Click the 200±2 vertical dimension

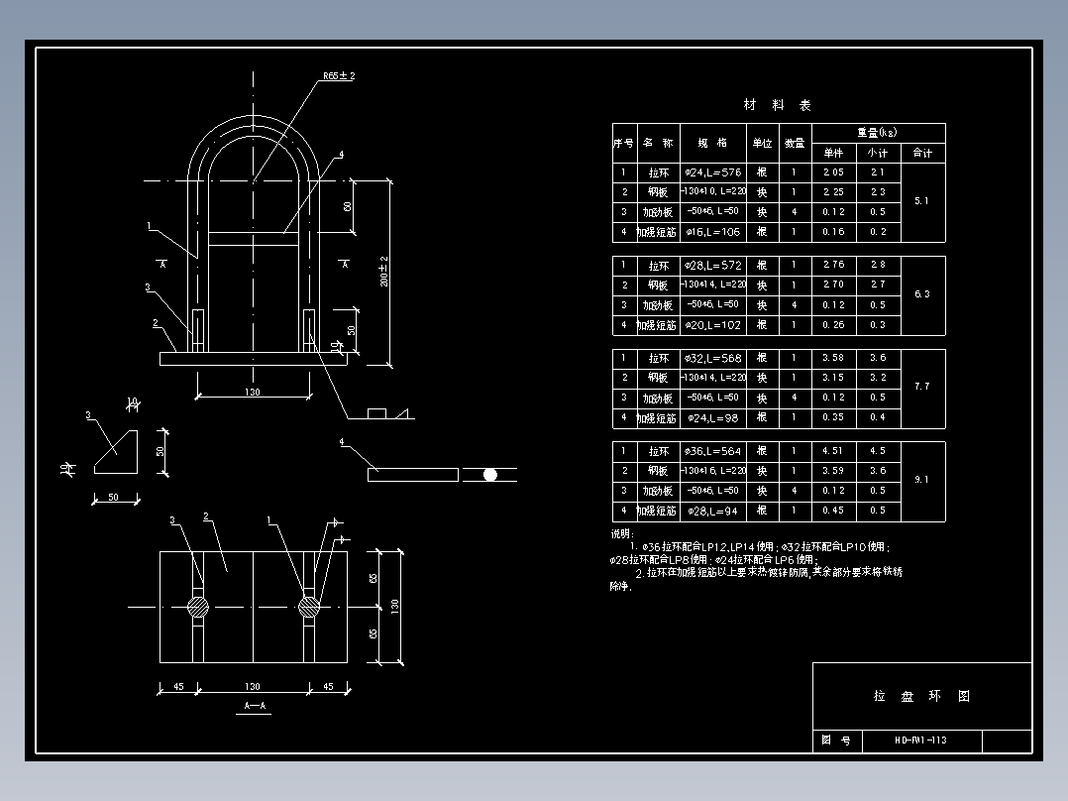pos(383,272)
